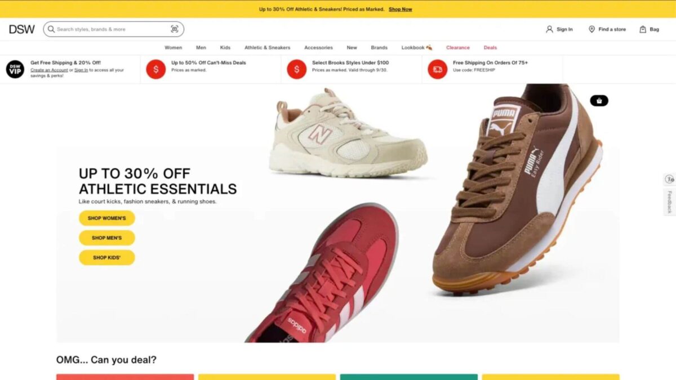Image resolution: width=676 pixels, height=380 pixels.
Task: Click the DSW logo
Action: point(21,29)
